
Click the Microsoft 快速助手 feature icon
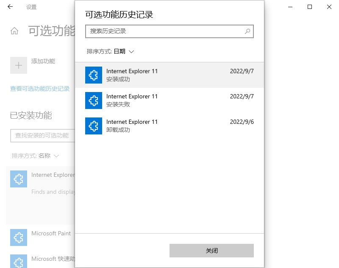(x=19, y=261)
